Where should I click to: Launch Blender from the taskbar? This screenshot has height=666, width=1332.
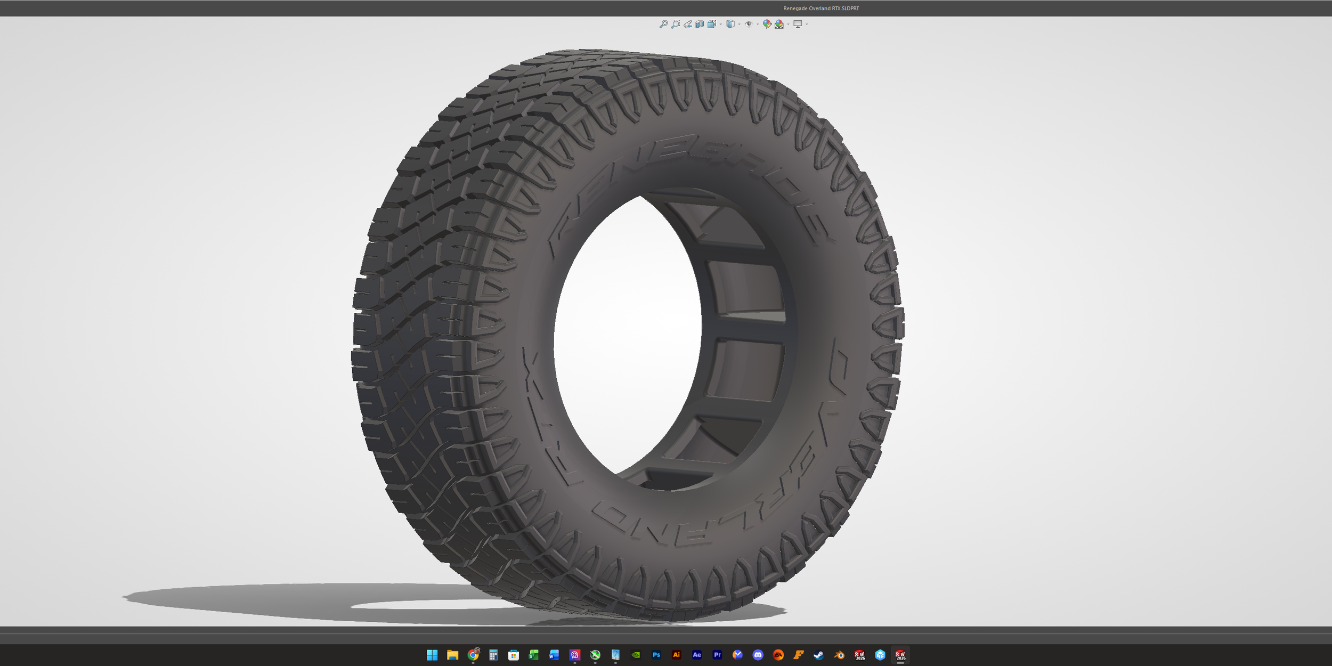[x=840, y=655]
